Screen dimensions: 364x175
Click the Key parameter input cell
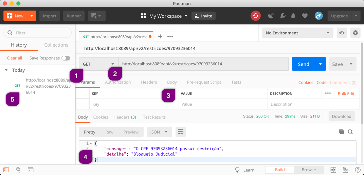click(134, 104)
